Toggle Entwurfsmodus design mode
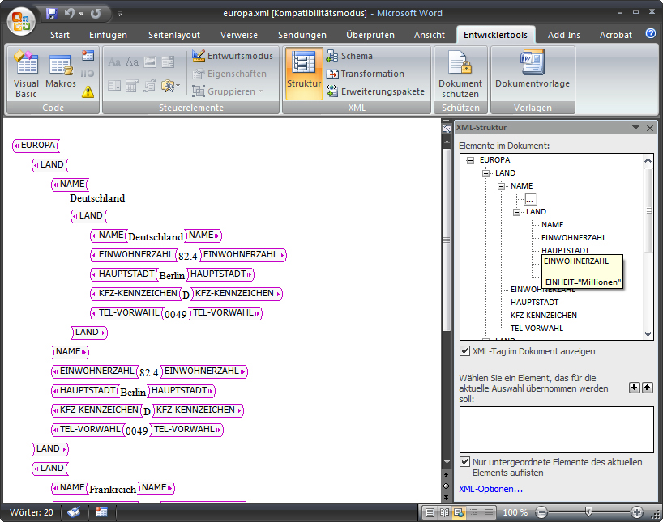This screenshot has width=663, height=522. (x=233, y=56)
